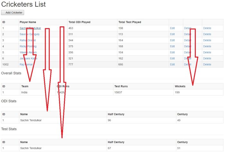
Task: View Detail for Ricky Ponting row
Action: click(x=187, y=46)
